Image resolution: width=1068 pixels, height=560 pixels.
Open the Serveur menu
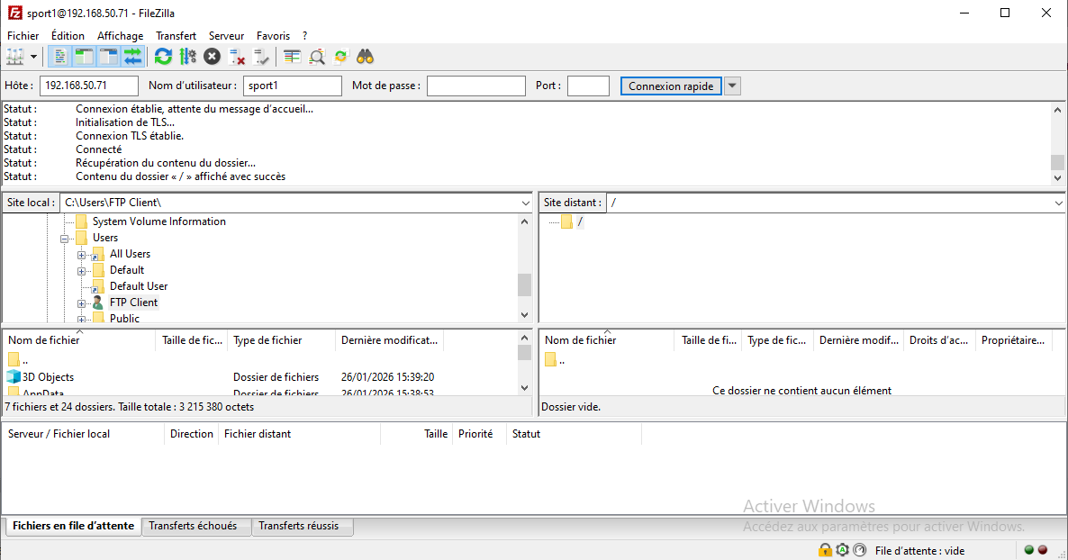[227, 35]
